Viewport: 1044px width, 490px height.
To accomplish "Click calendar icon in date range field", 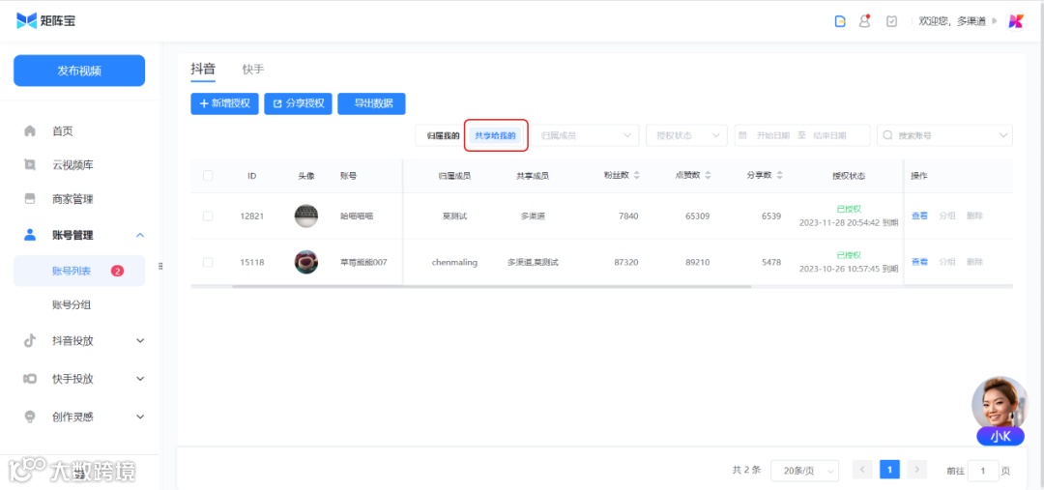I will 743,135.
